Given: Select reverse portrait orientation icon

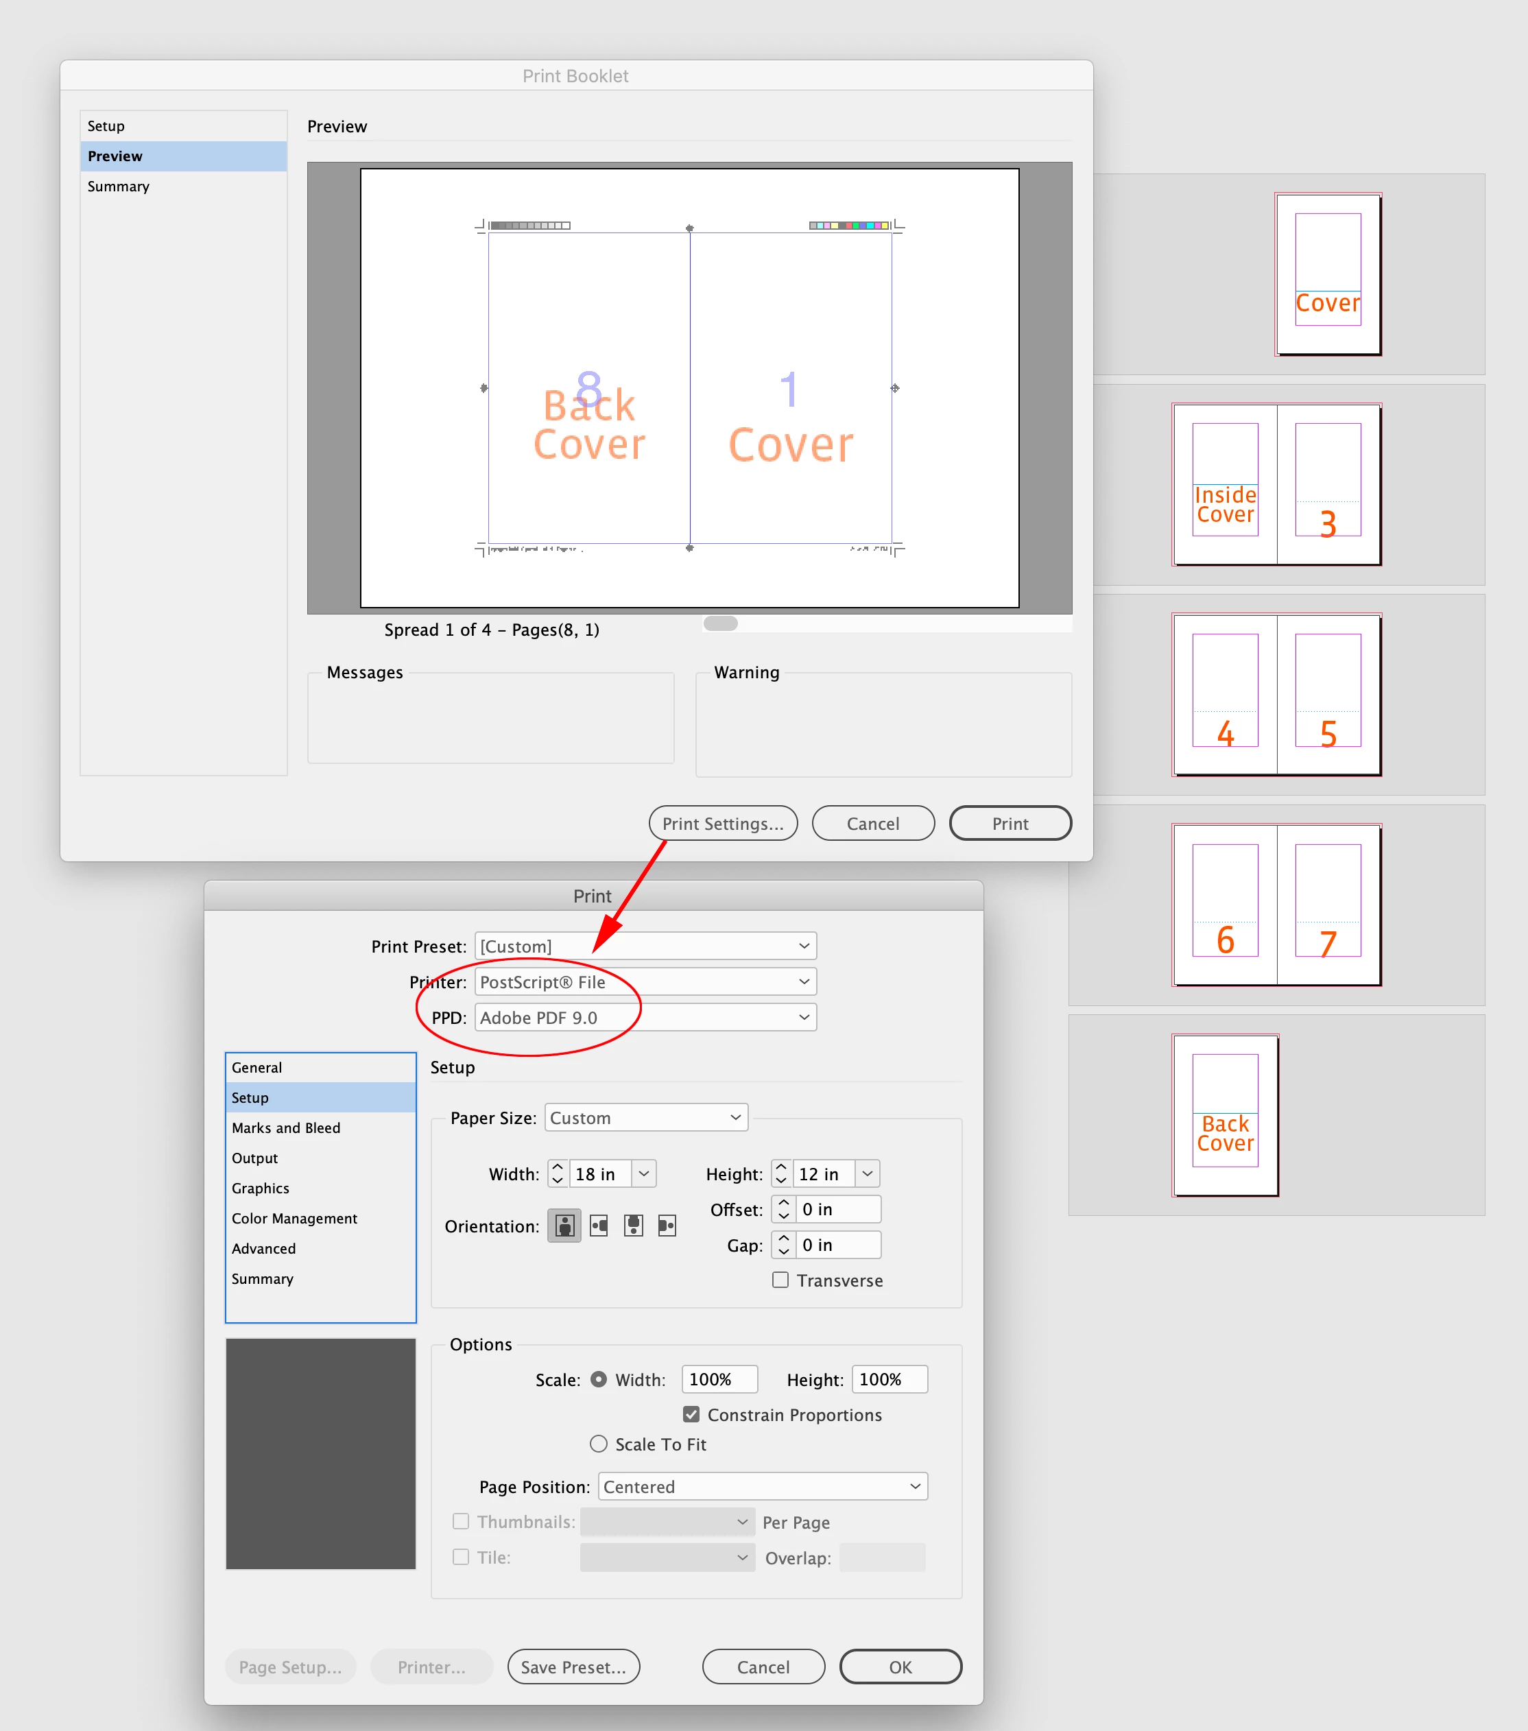Looking at the screenshot, I should click(x=633, y=1226).
